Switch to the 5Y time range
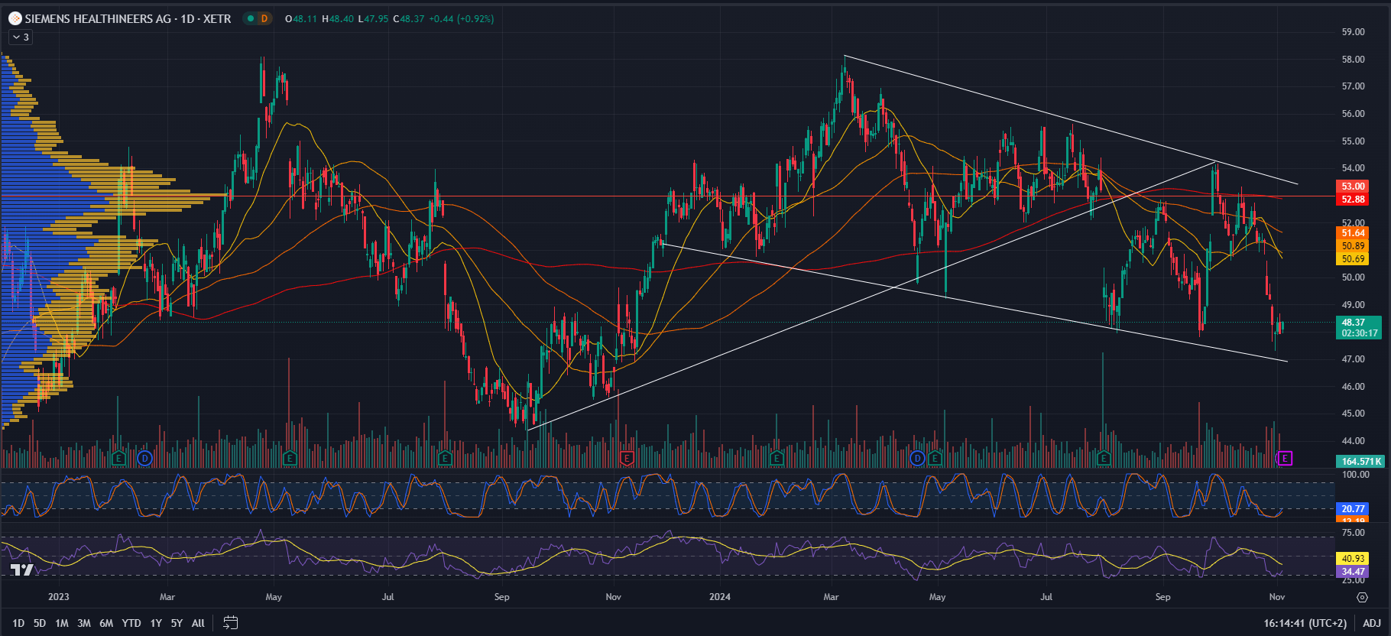The width and height of the screenshot is (1391, 636). (177, 623)
